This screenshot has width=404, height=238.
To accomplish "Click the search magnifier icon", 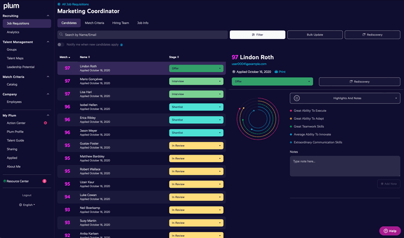I will click(x=62, y=35).
